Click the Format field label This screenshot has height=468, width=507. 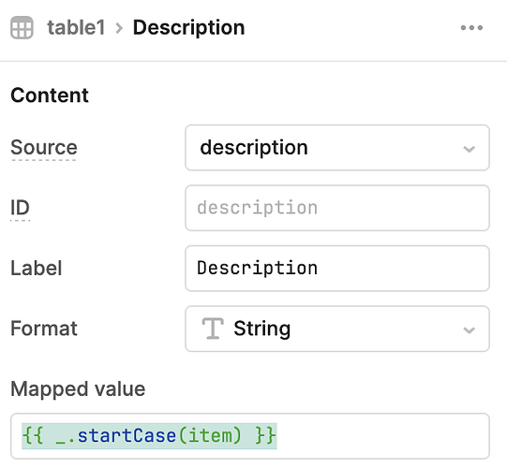pyautogui.click(x=44, y=329)
